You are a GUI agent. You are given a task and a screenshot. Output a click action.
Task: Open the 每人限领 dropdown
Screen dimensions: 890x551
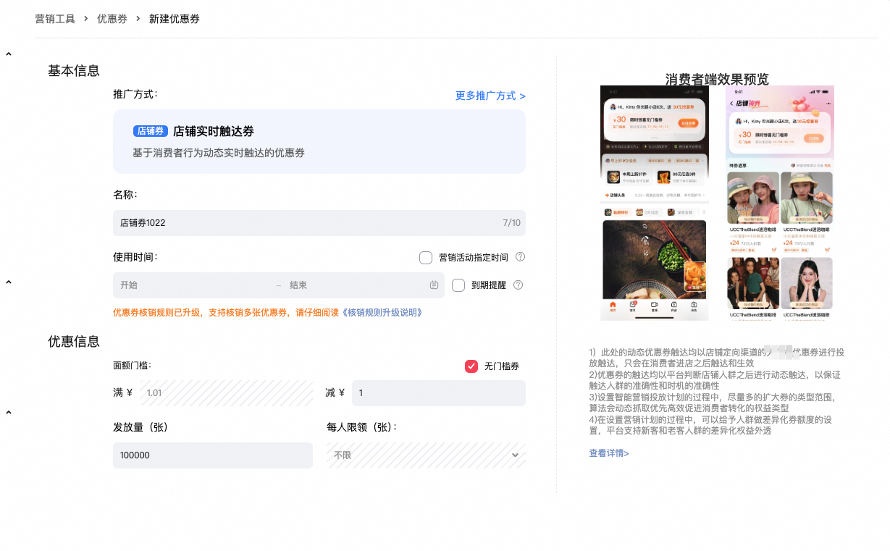[x=426, y=455]
